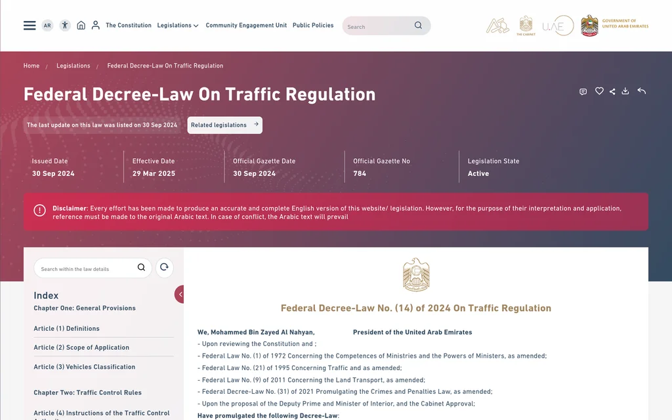Click Official Gazette No value 784
This screenshot has height=420, width=672.
[360, 173]
